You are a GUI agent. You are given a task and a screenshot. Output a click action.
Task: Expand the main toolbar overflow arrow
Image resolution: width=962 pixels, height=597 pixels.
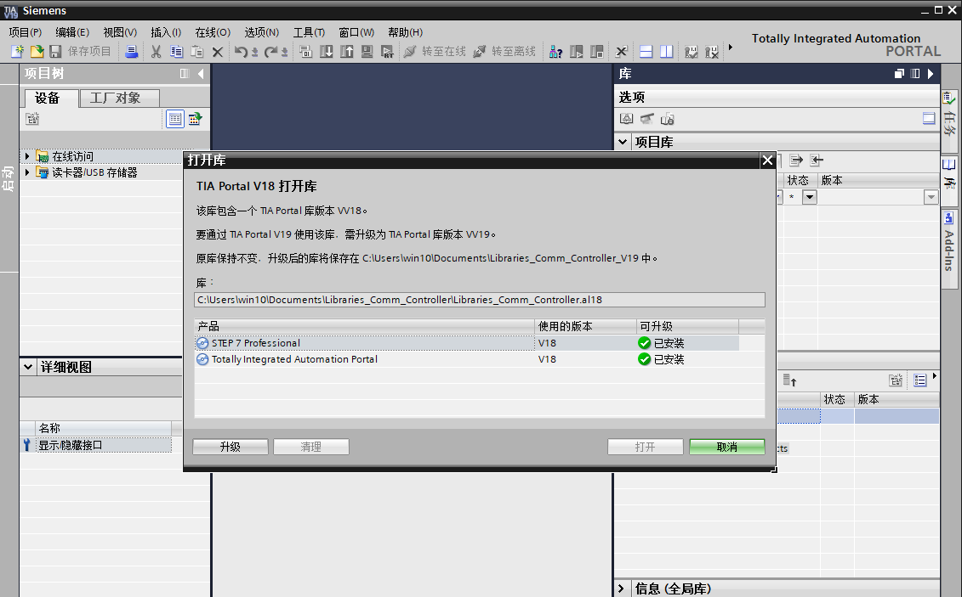click(730, 48)
